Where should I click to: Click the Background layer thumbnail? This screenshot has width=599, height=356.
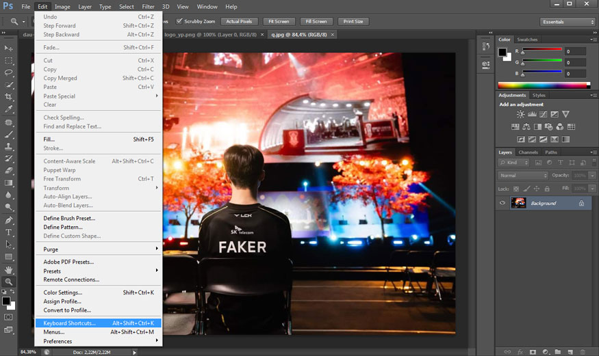point(518,203)
